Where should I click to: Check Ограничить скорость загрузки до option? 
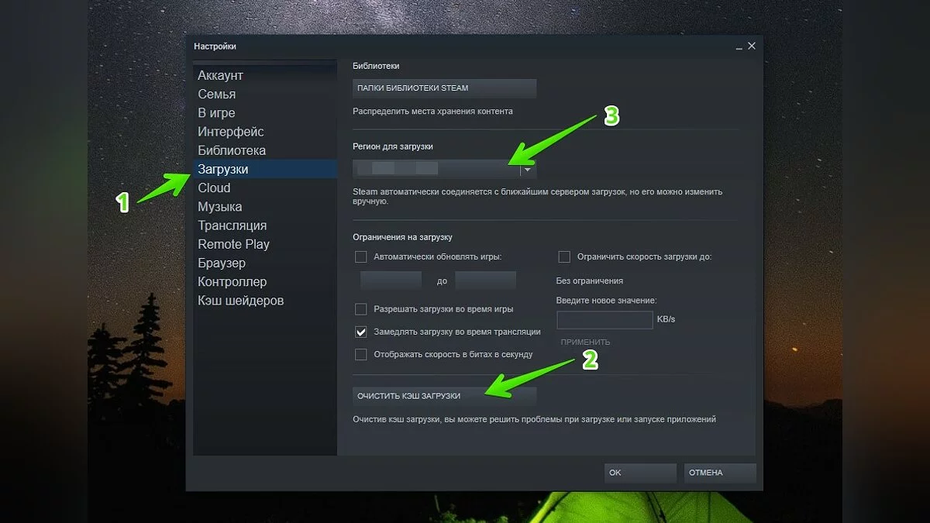pos(564,256)
